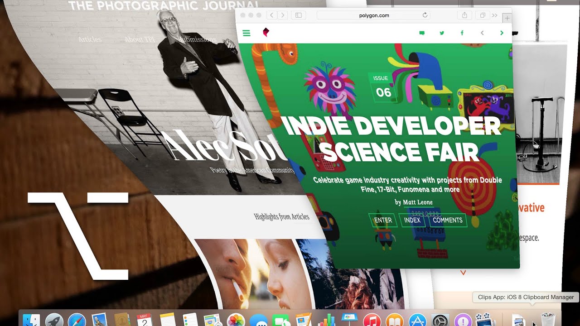Open iBooks from the Dock
The width and height of the screenshot is (580, 326).
tap(395, 320)
